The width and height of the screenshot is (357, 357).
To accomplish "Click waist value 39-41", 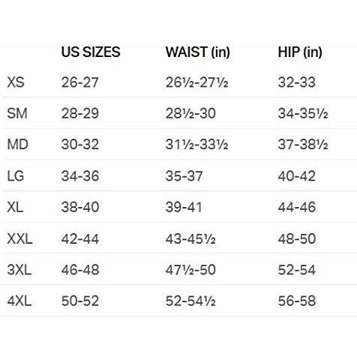I will click(x=184, y=207).
